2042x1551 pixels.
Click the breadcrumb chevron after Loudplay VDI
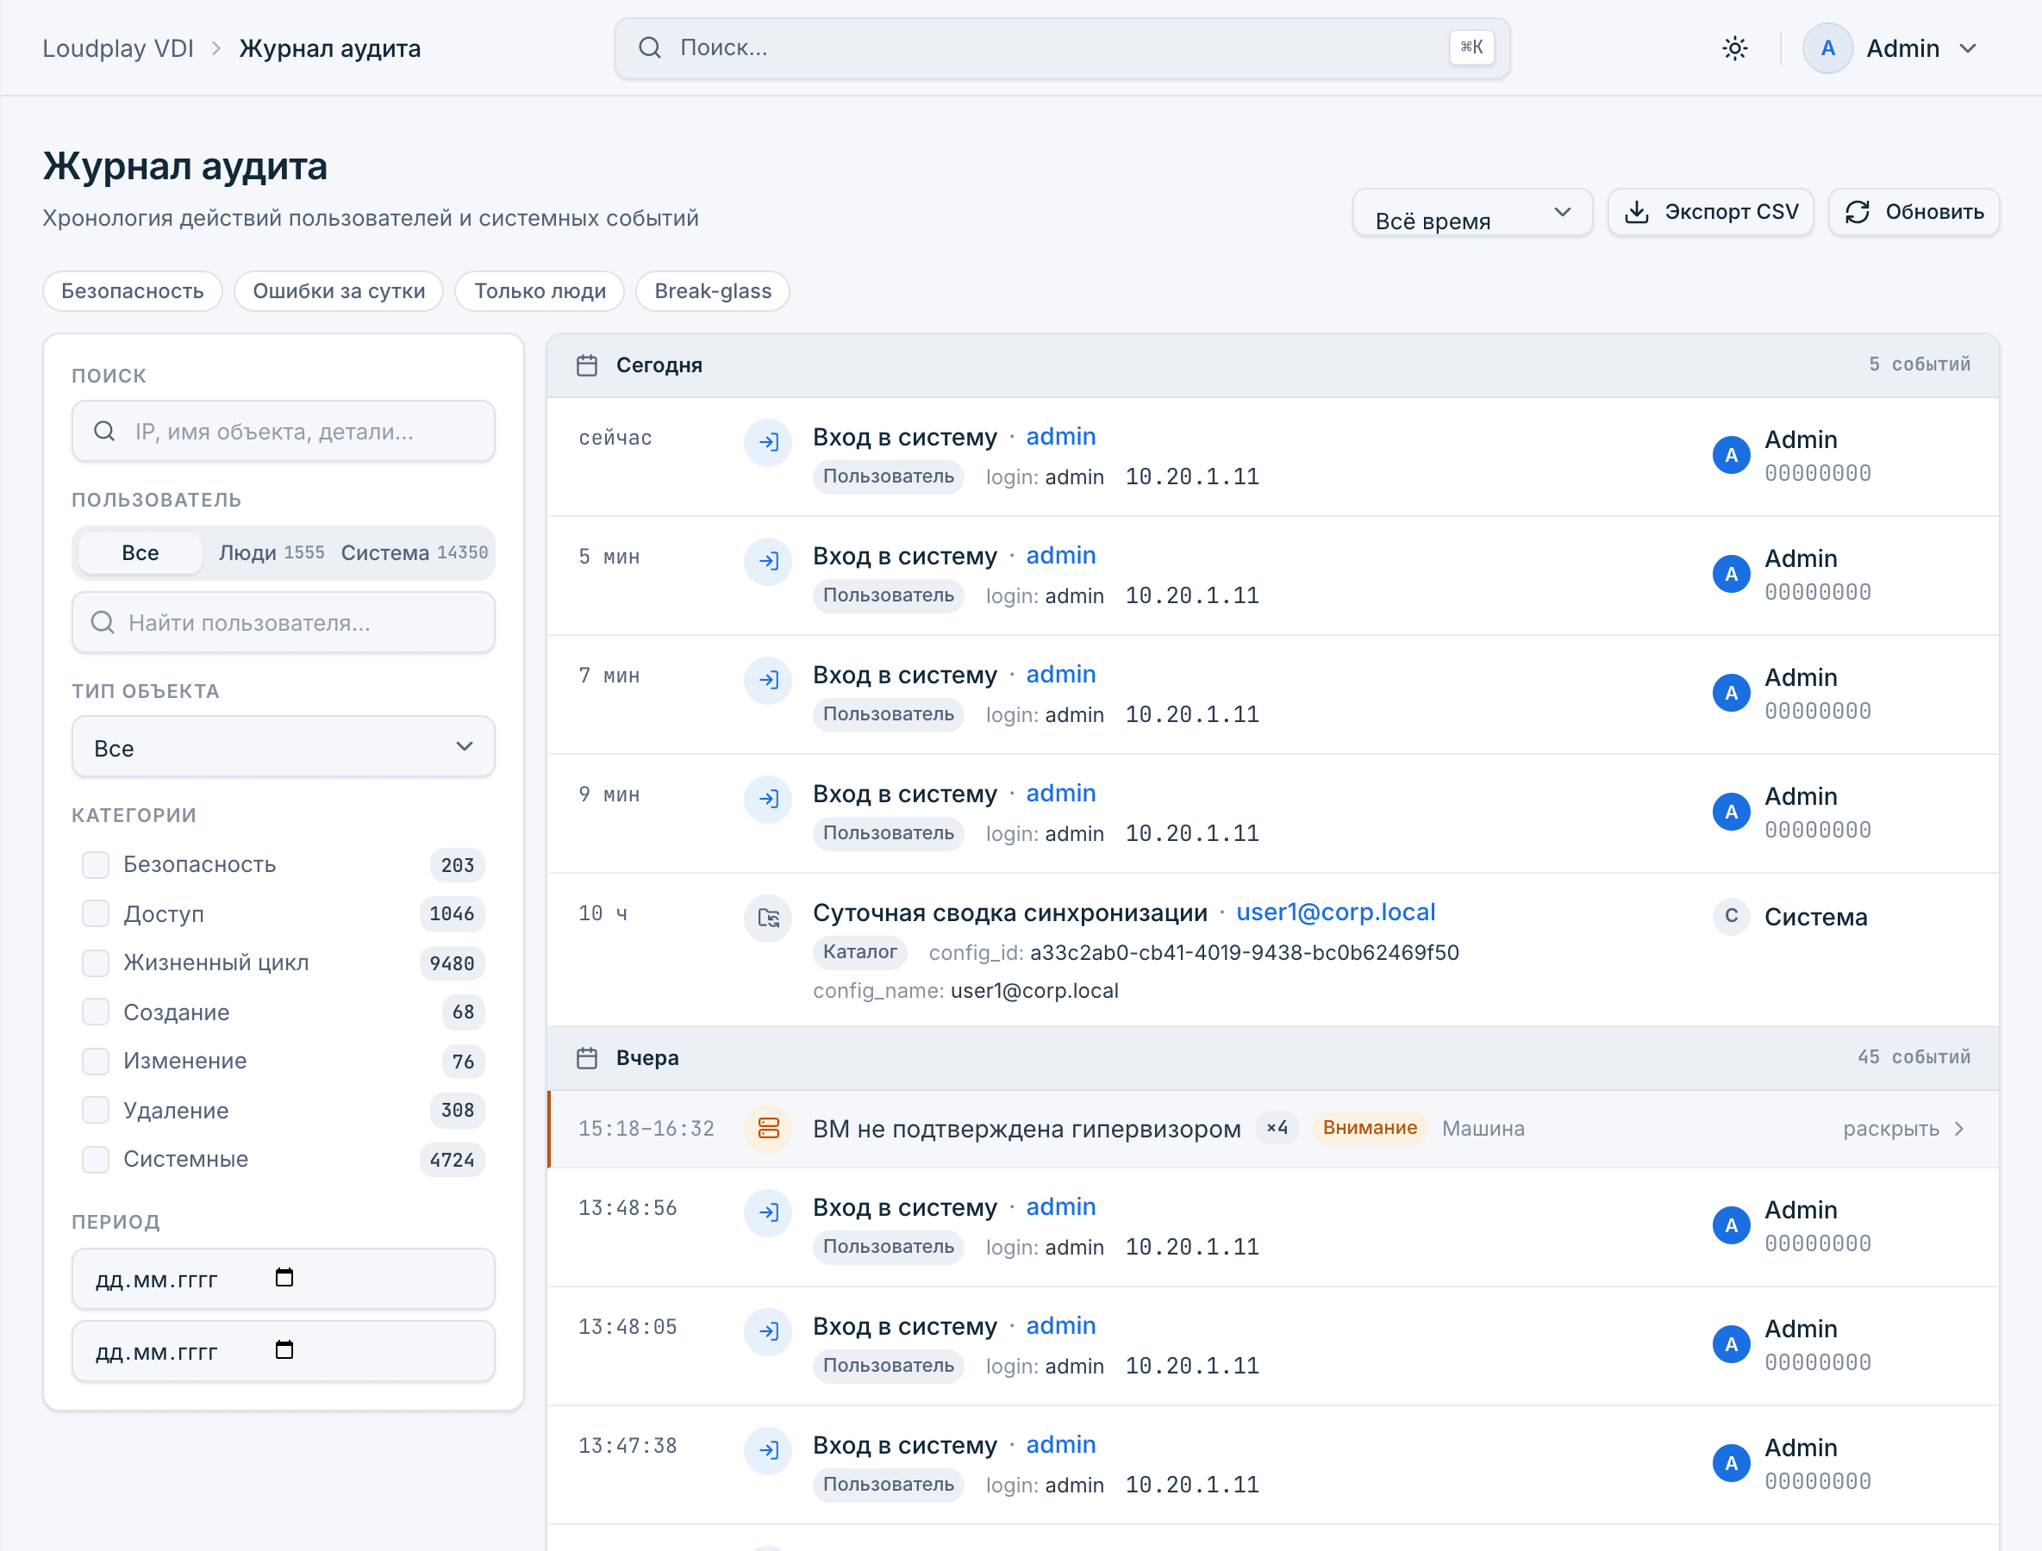tap(216, 48)
